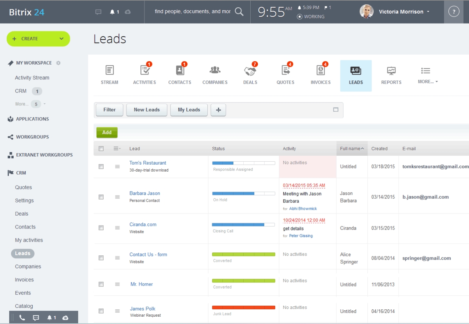Add a new filter with plus button
The height and width of the screenshot is (324, 469).
point(218,110)
